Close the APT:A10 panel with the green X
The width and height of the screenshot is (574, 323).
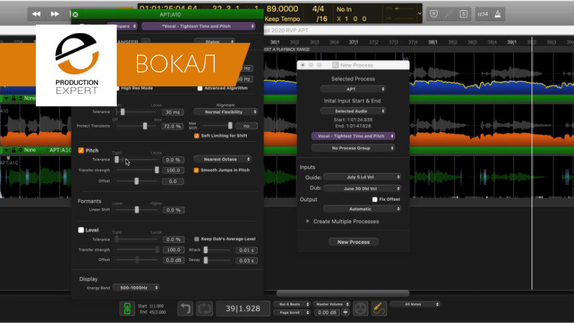76,15
